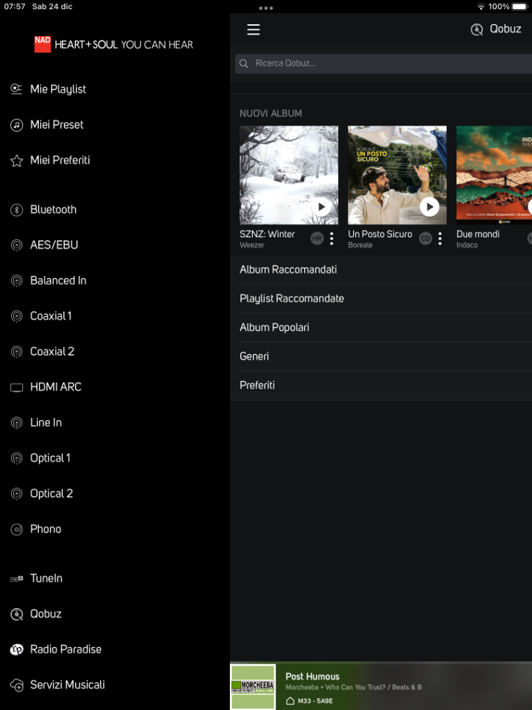
Task: Open the hamburger menu icon
Action: coord(254,30)
